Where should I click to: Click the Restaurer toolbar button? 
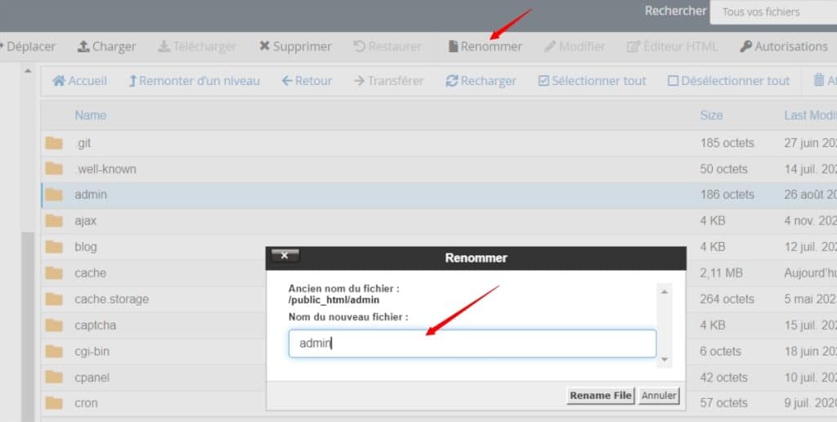click(x=387, y=47)
